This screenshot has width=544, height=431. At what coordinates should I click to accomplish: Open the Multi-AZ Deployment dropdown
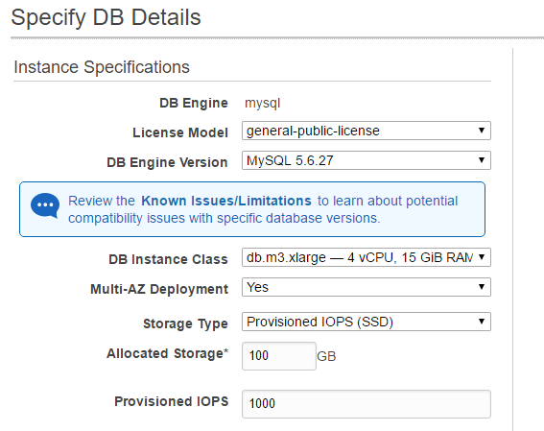coord(366,287)
